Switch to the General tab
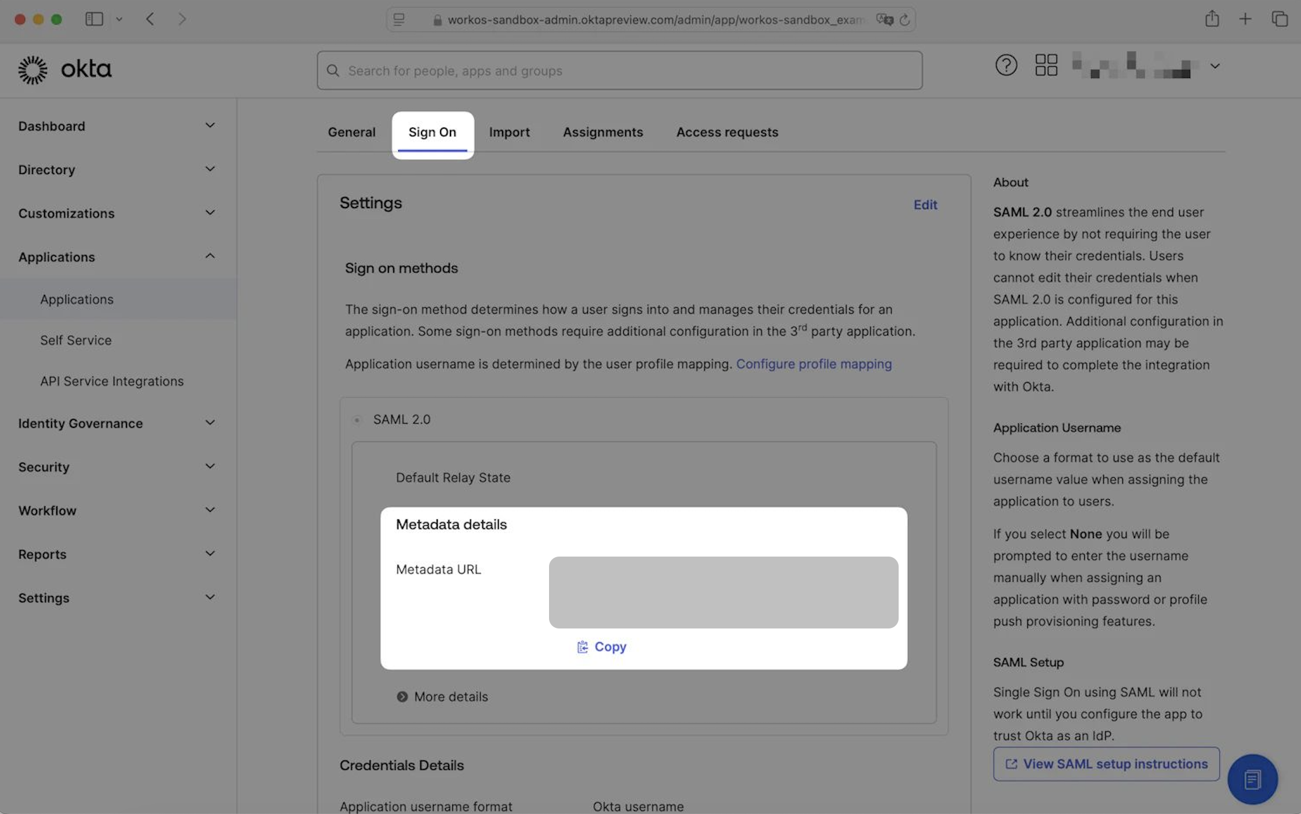Viewport: 1301px width, 814px height. coord(351,132)
